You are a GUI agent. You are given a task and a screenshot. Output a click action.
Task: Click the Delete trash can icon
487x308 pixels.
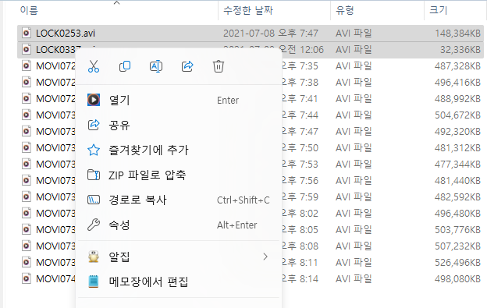[x=219, y=66]
